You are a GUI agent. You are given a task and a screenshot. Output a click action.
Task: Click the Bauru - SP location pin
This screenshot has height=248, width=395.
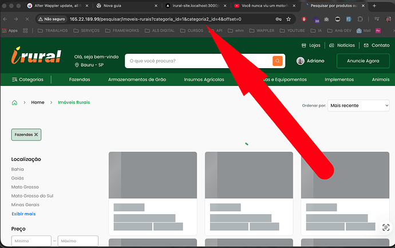tap(77, 65)
